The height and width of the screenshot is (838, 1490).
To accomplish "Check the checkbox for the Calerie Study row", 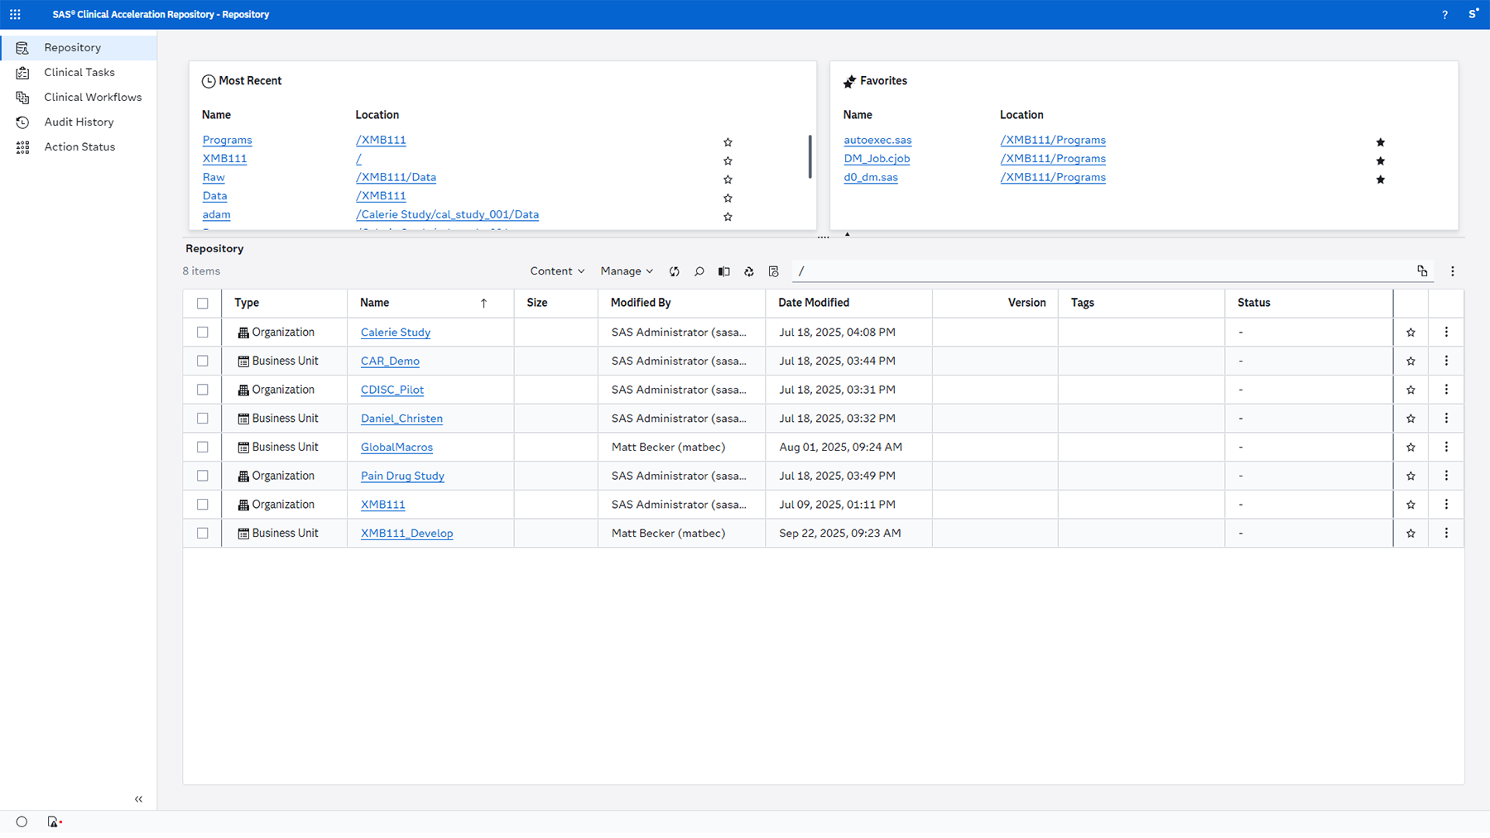I will click(x=202, y=332).
